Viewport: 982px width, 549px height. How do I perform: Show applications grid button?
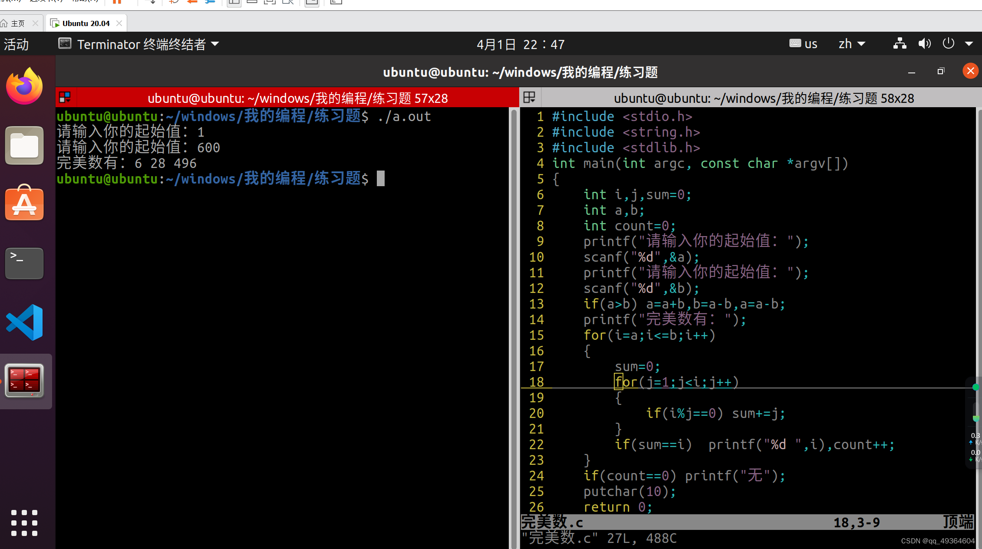coord(24,523)
